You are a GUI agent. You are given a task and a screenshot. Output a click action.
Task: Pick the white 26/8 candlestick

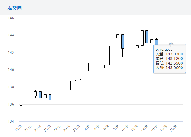tap(55, 95)
